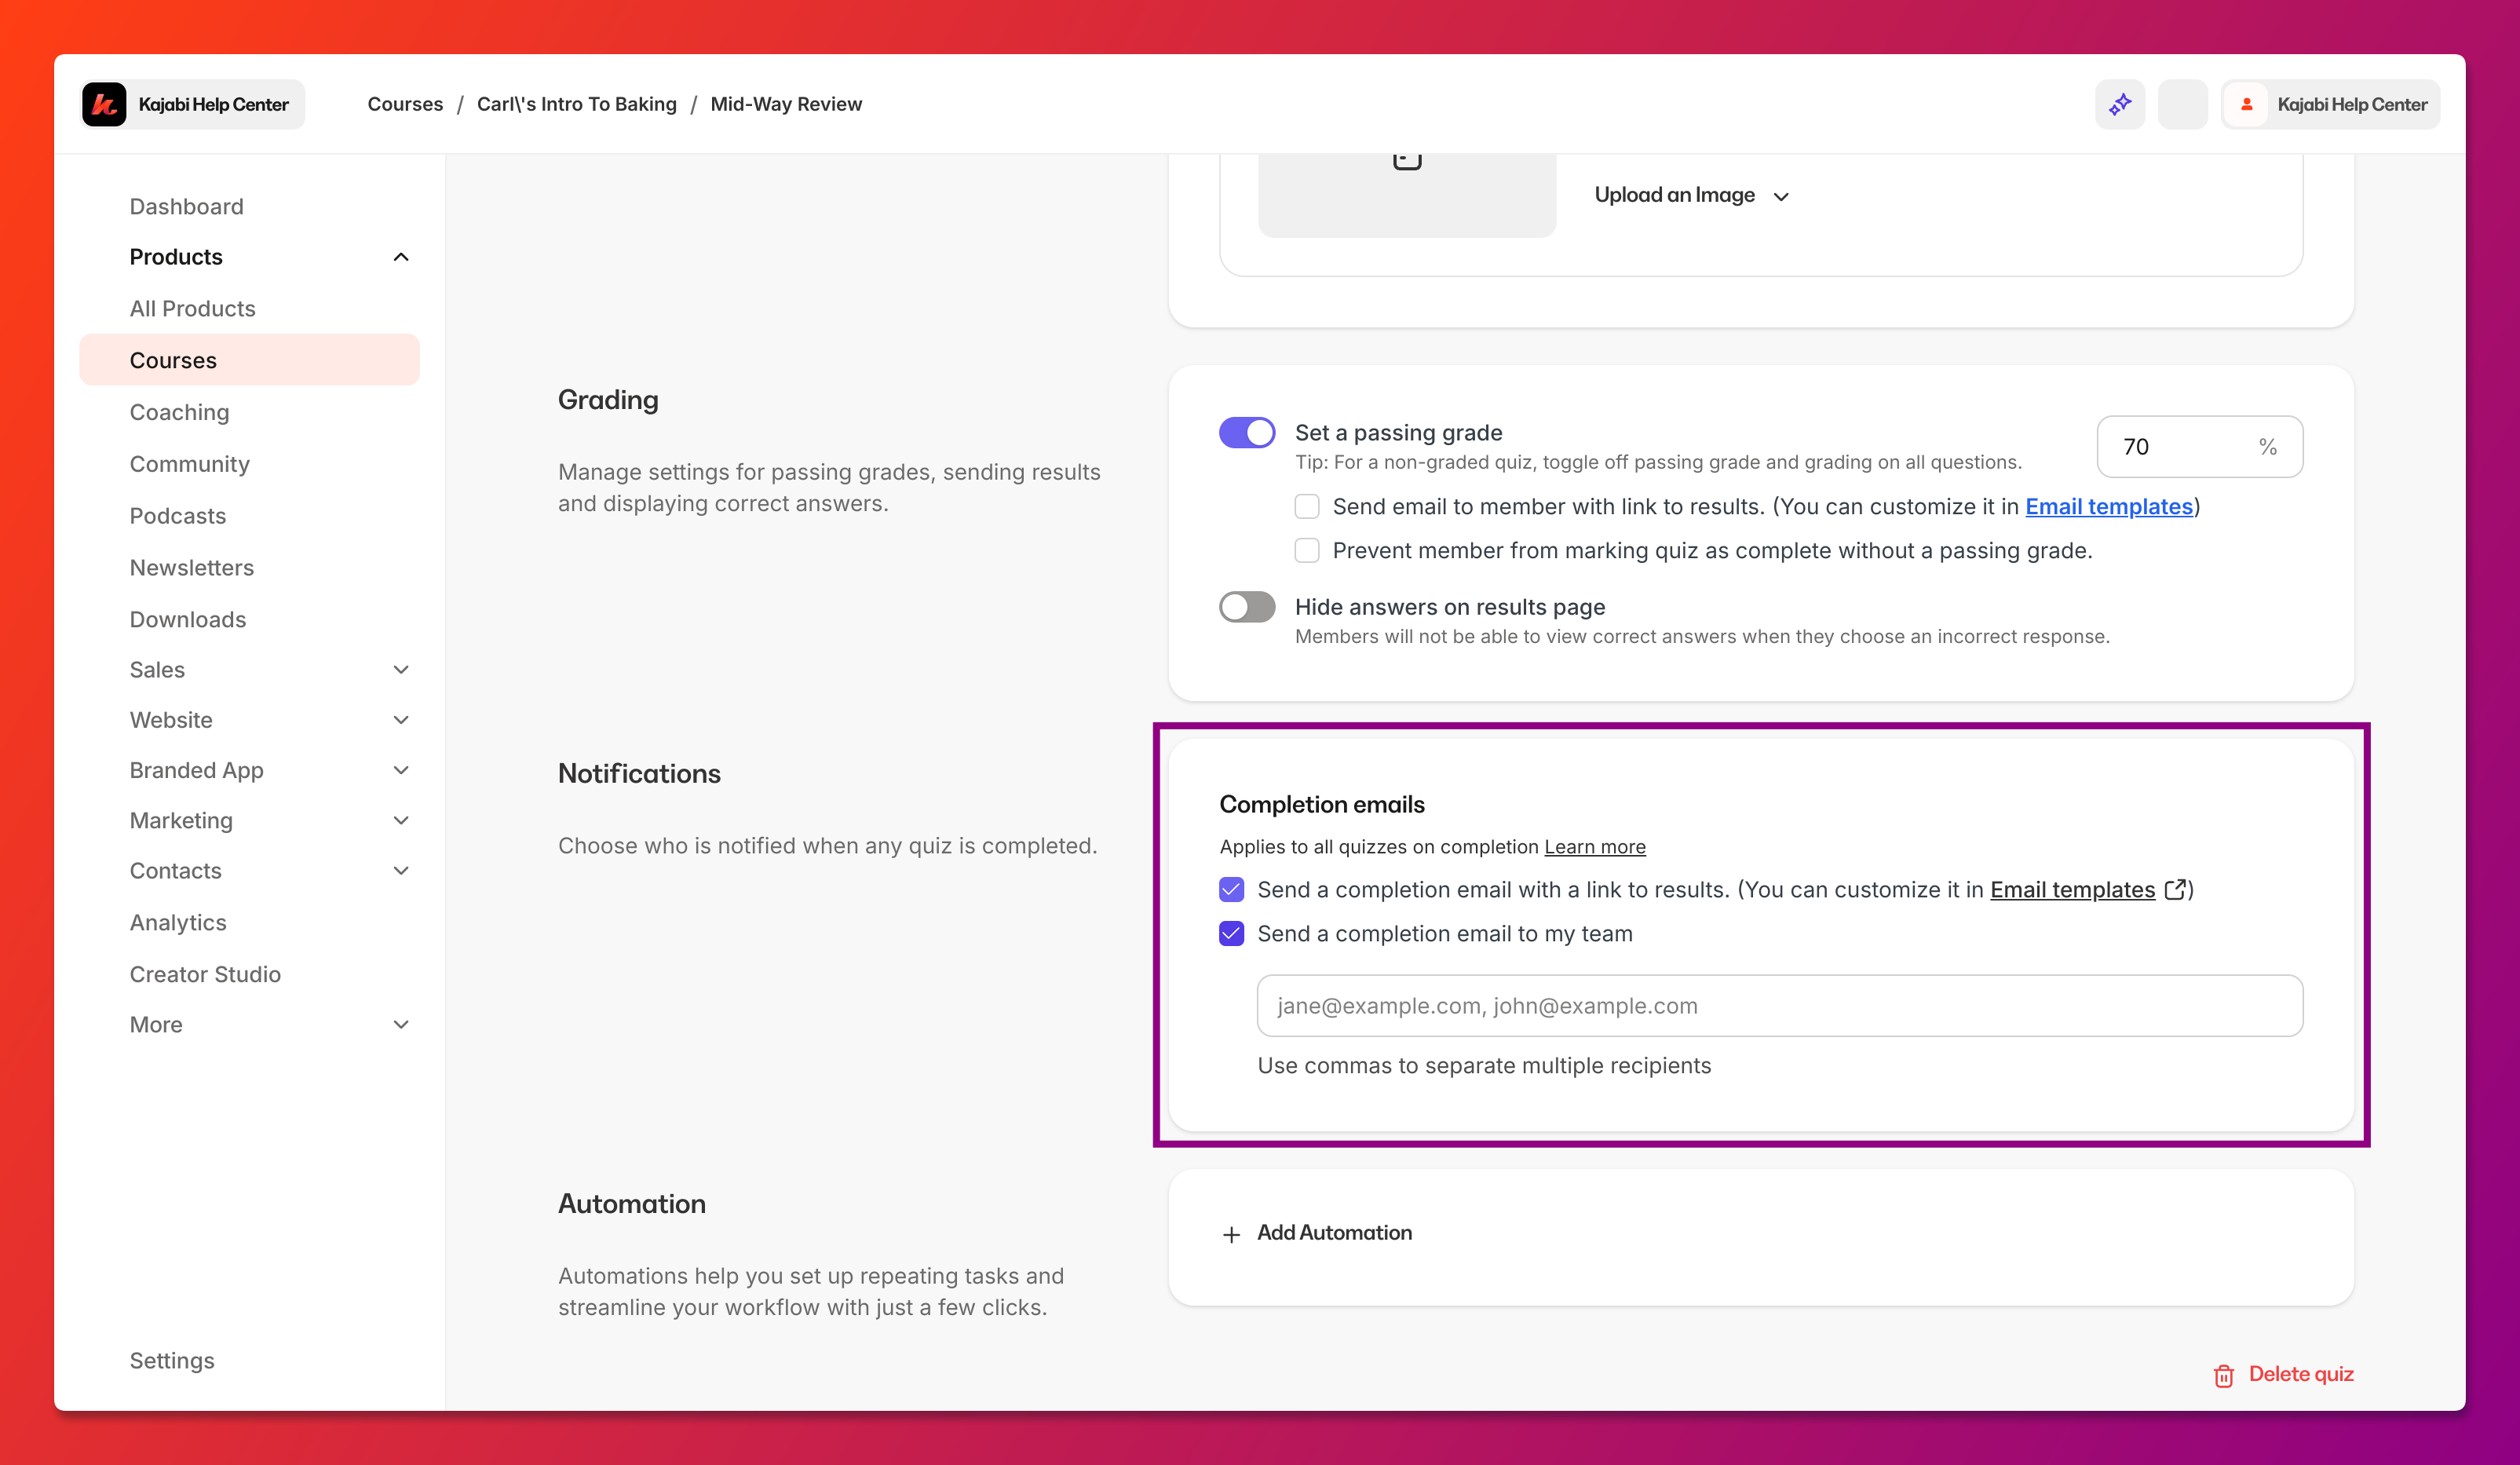Check Send email to member with results link
The width and height of the screenshot is (2520, 1465).
[x=1307, y=507]
